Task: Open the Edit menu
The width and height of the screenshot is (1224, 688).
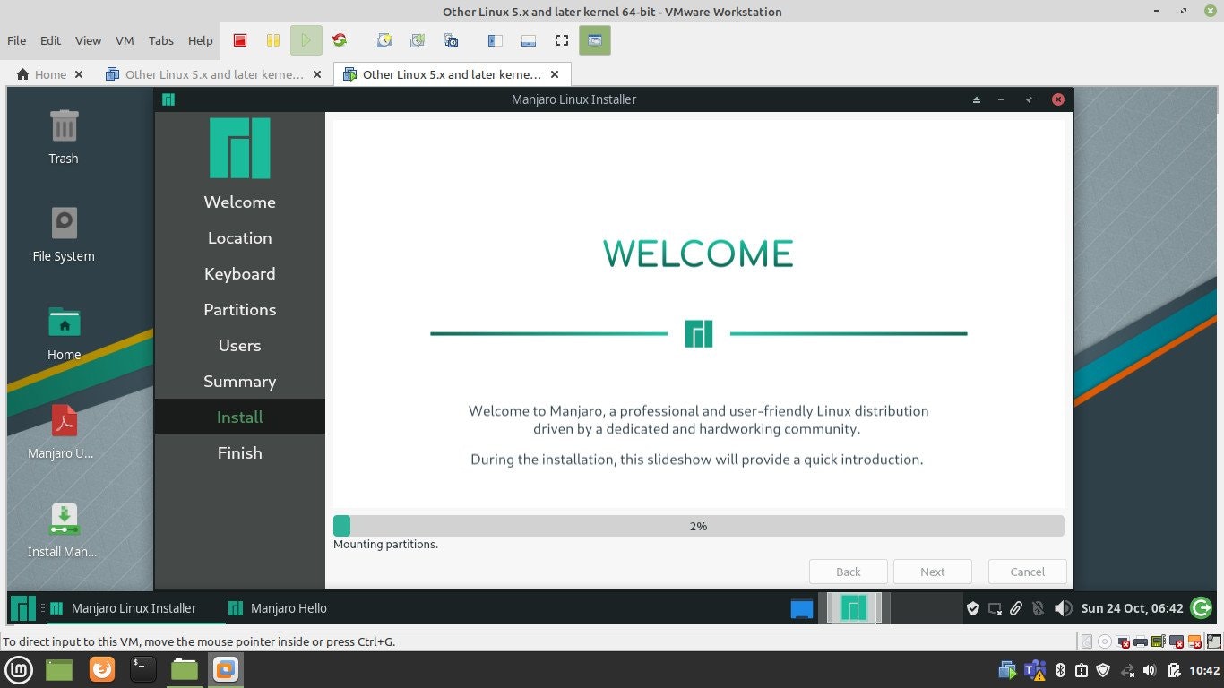Action: (x=51, y=40)
